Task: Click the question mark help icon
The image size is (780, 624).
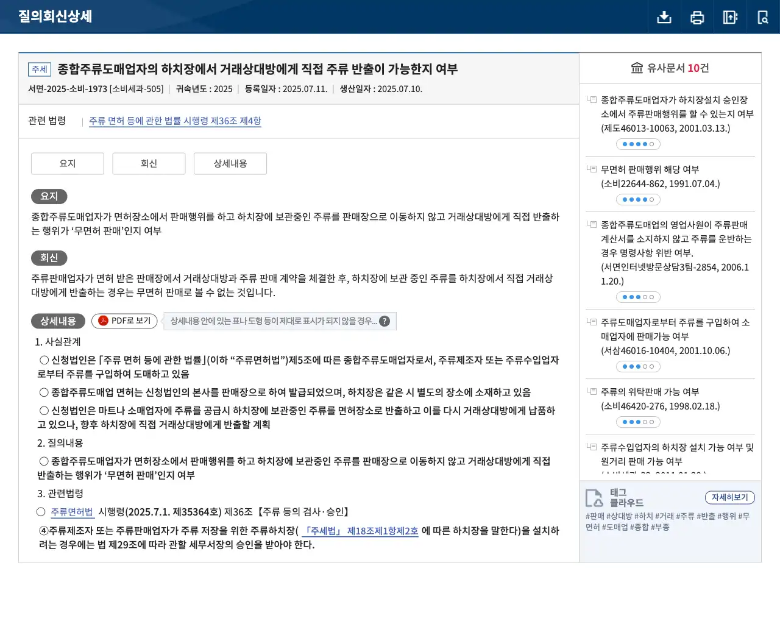Action: click(x=385, y=321)
